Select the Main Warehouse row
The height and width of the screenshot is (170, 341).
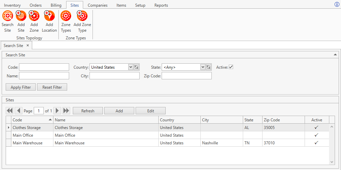click(x=100, y=143)
